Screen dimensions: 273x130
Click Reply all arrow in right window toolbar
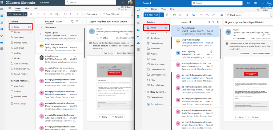(207, 15)
